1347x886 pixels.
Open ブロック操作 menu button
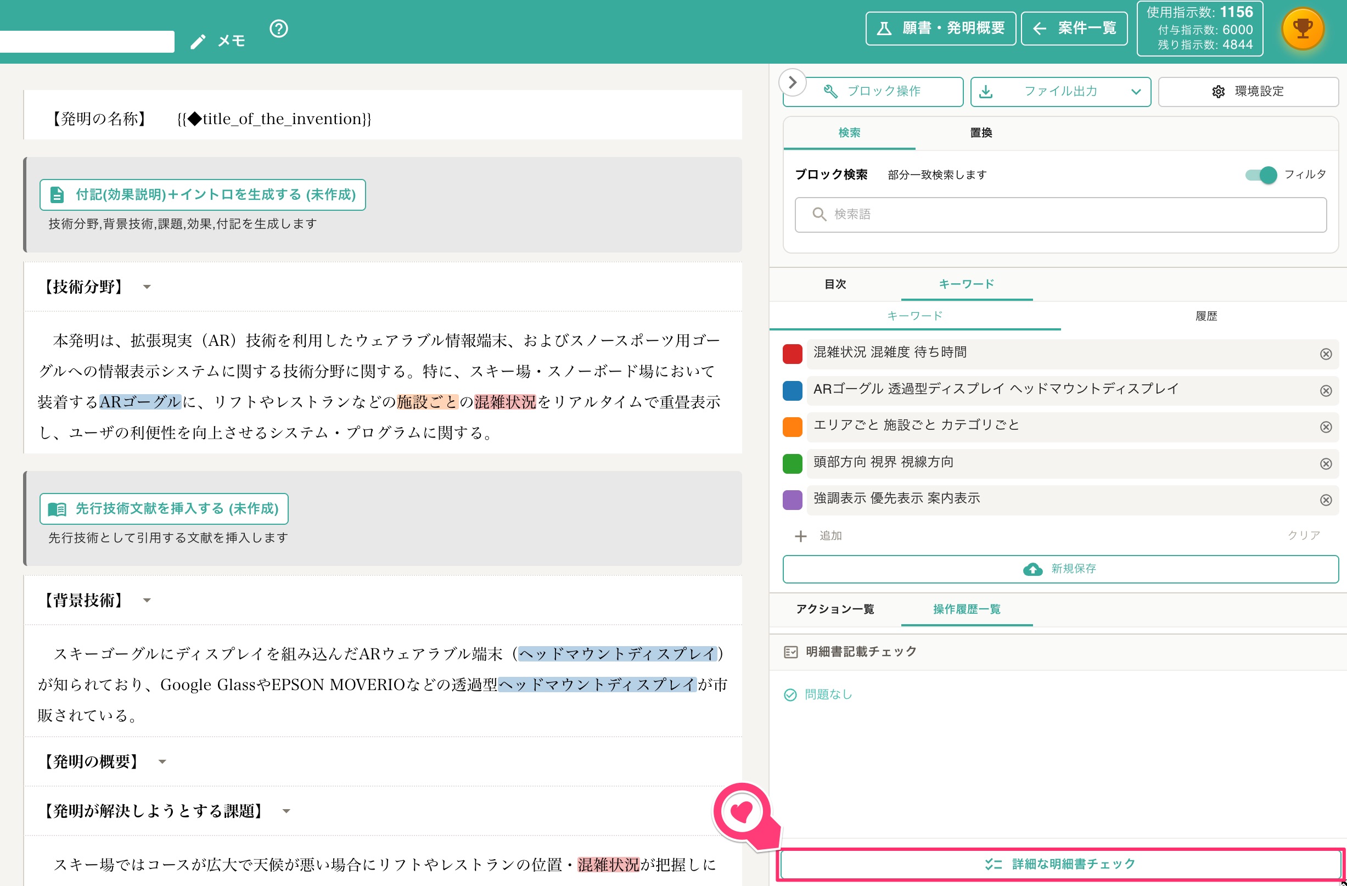click(873, 92)
